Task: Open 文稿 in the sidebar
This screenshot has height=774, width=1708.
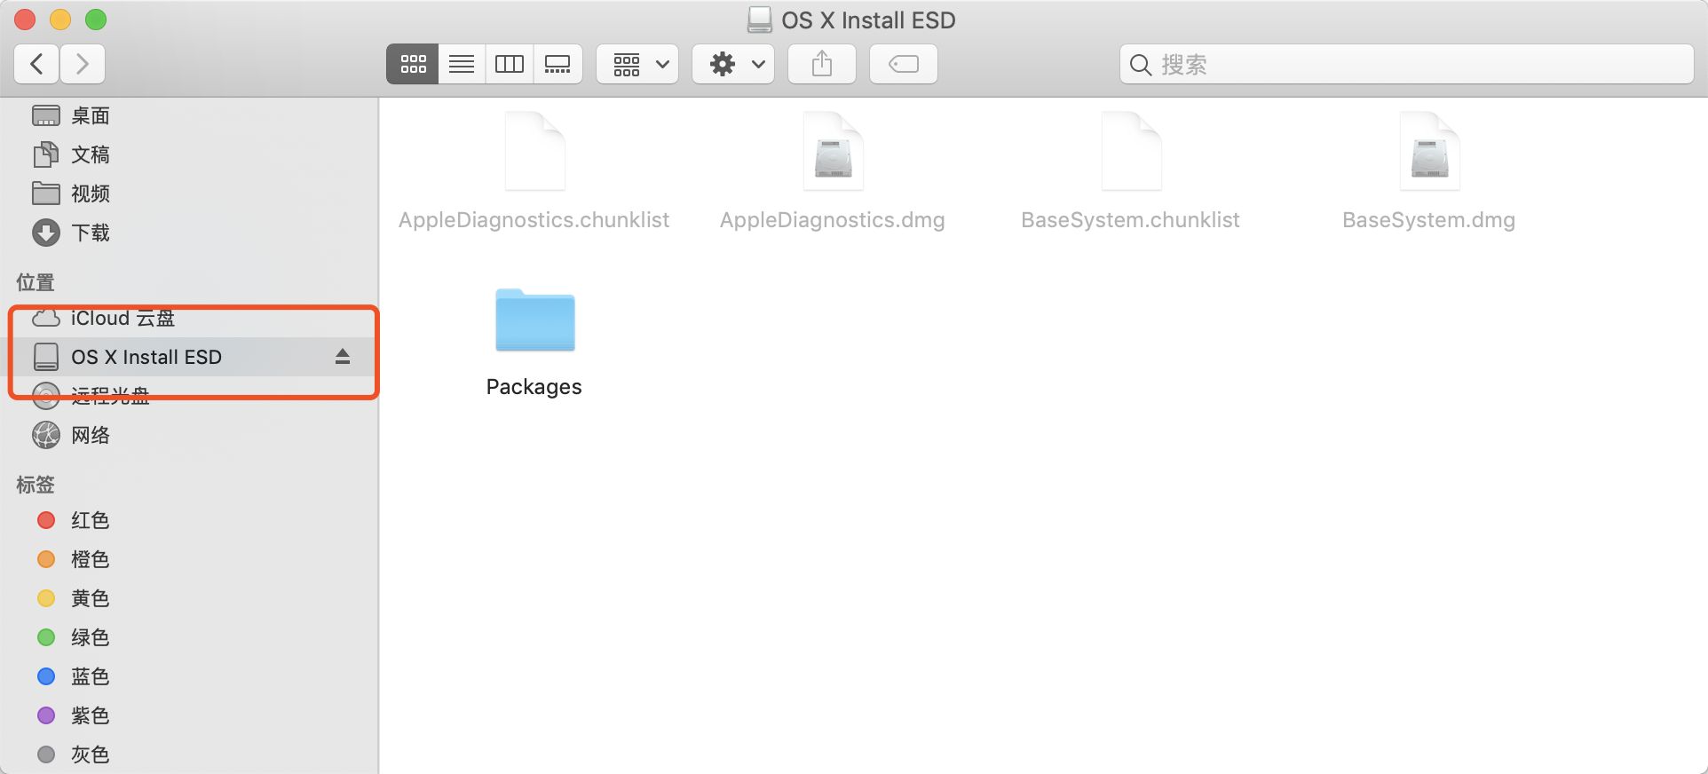Action: pos(189,154)
